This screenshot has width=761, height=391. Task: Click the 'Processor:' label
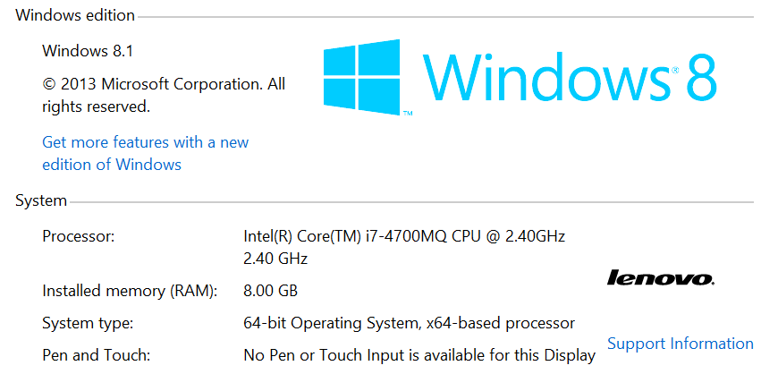point(79,236)
